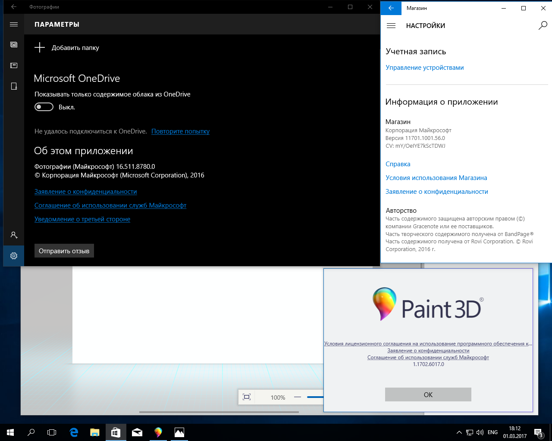Click Управление устройствами link in Store
This screenshot has height=441, width=552.
[425, 68]
